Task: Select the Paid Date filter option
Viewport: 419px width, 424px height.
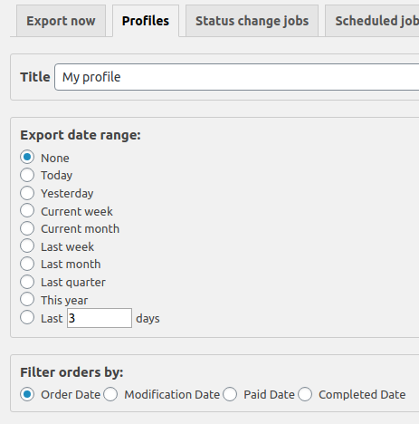Action: [x=230, y=394]
